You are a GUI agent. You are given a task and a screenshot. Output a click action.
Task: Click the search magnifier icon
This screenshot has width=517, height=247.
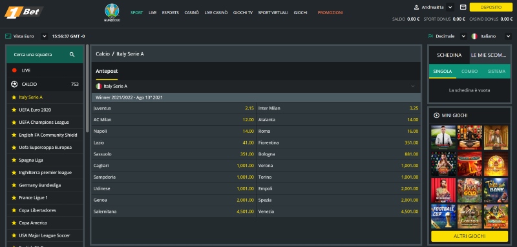(72, 55)
